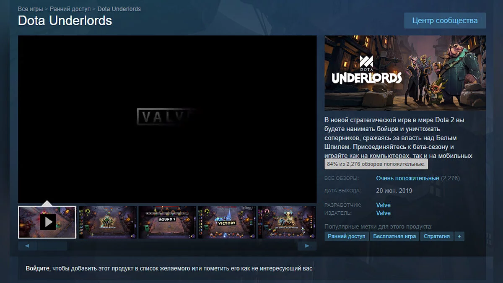
Task: Select the 'Victory' screenshot thumbnail
Action: pyautogui.click(x=227, y=222)
